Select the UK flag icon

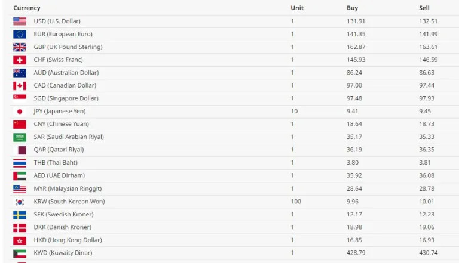[20, 47]
